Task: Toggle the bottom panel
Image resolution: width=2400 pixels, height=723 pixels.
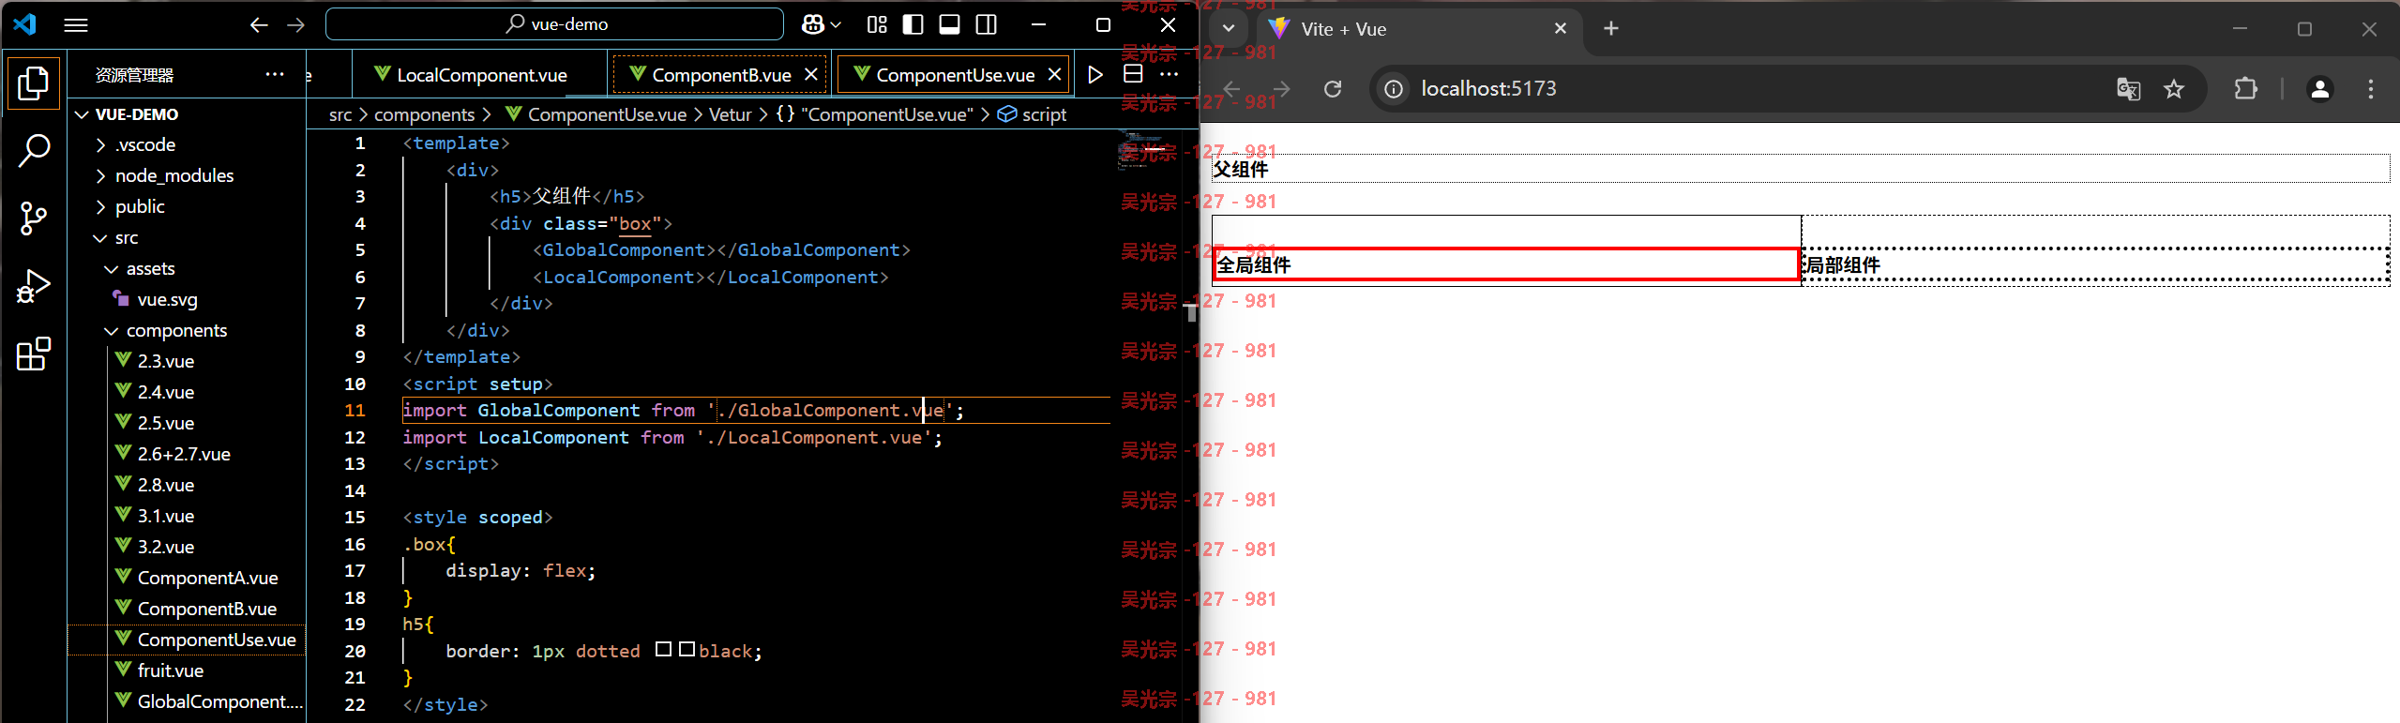Action: click(x=949, y=25)
